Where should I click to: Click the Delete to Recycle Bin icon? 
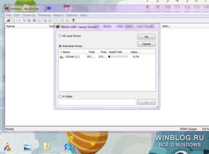(x=45, y=20)
